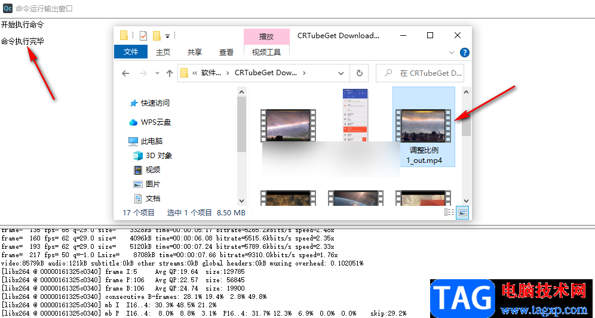The height and width of the screenshot is (318, 595).
Task: Expand the address bar history dropdown
Action: point(341,73)
